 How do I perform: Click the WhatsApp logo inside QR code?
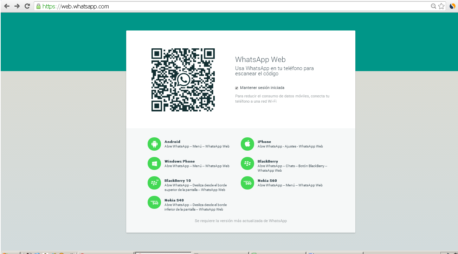(x=183, y=80)
